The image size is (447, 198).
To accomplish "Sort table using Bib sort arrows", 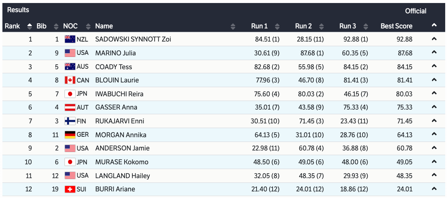I will click(x=56, y=26).
